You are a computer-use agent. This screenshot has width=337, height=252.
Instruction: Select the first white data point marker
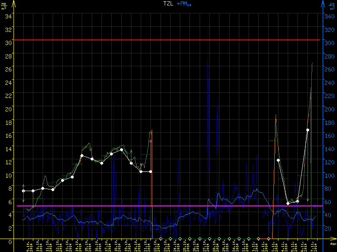tap(24, 191)
